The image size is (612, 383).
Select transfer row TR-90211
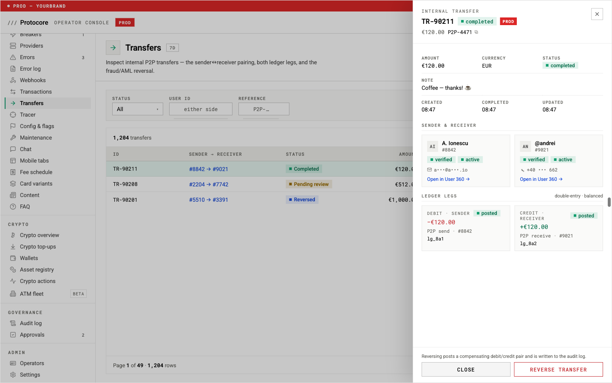pyautogui.click(x=259, y=169)
